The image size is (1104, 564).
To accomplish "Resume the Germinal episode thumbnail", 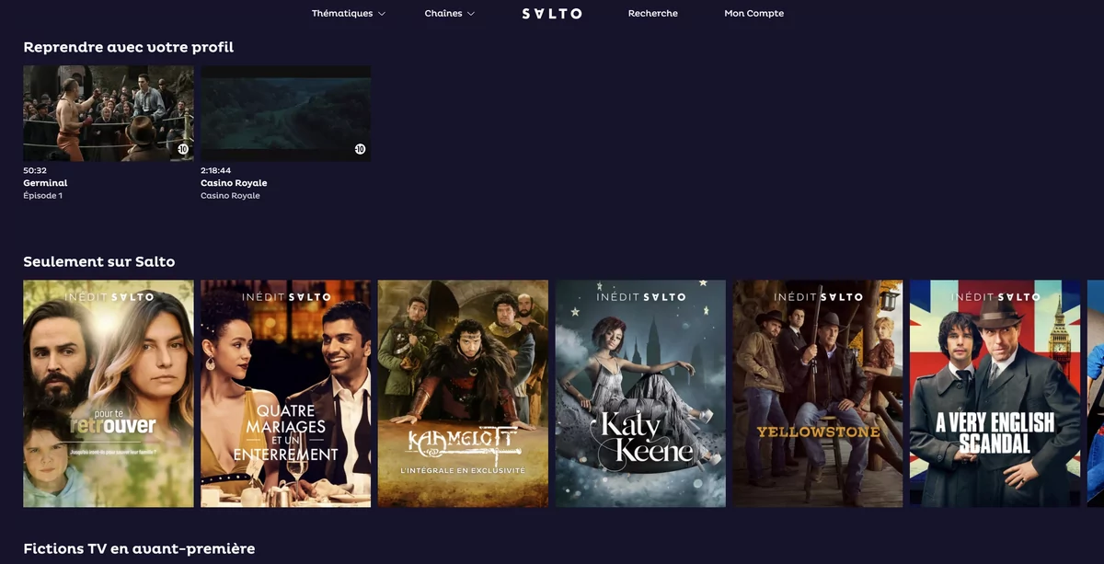I will (109, 113).
